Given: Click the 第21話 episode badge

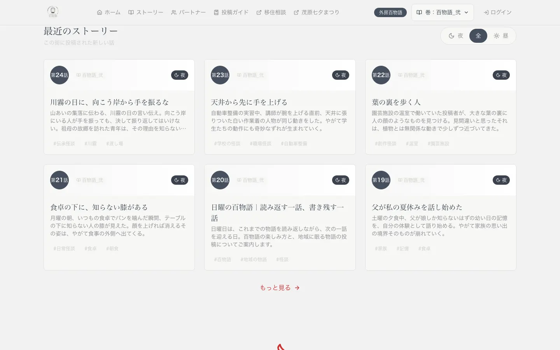Looking at the screenshot, I should pyautogui.click(x=59, y=180).
